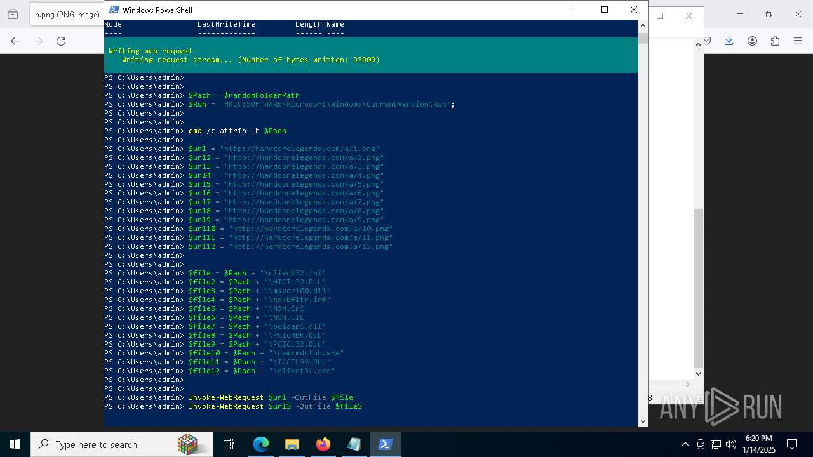Open the Firefox View icon at far left of tab bar
This screenshot has height=457, width=813.
12,14
